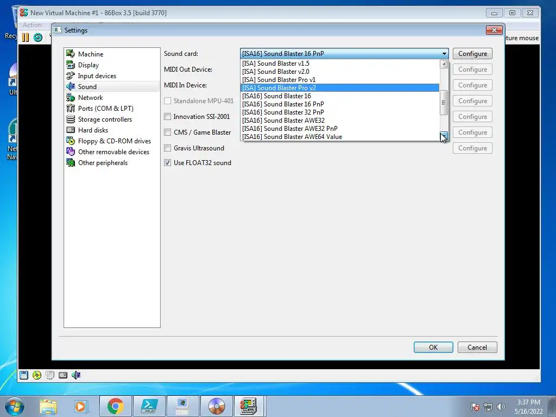Click dropdown list scroll down arrow
The width and height of the screenshot is (556, 417).
coord(444,136)
